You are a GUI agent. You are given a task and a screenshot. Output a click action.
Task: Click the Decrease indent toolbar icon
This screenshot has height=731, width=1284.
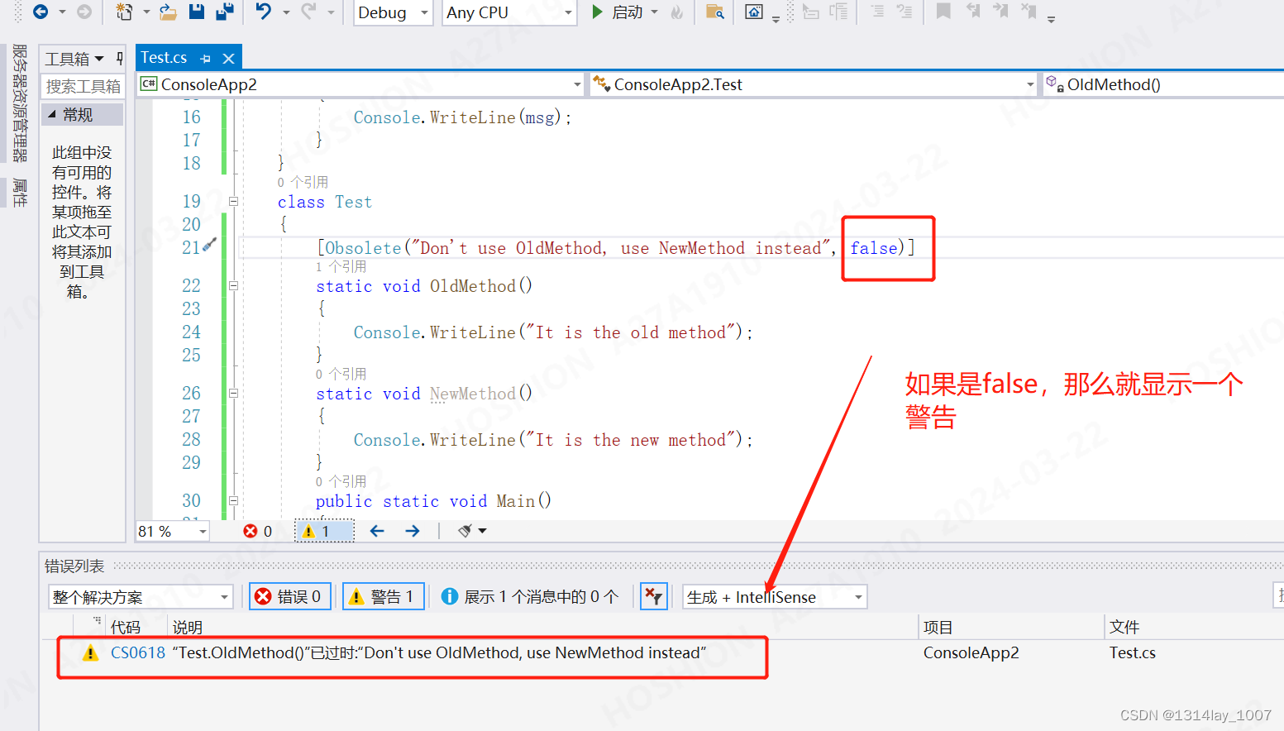(x=878, y=12)
